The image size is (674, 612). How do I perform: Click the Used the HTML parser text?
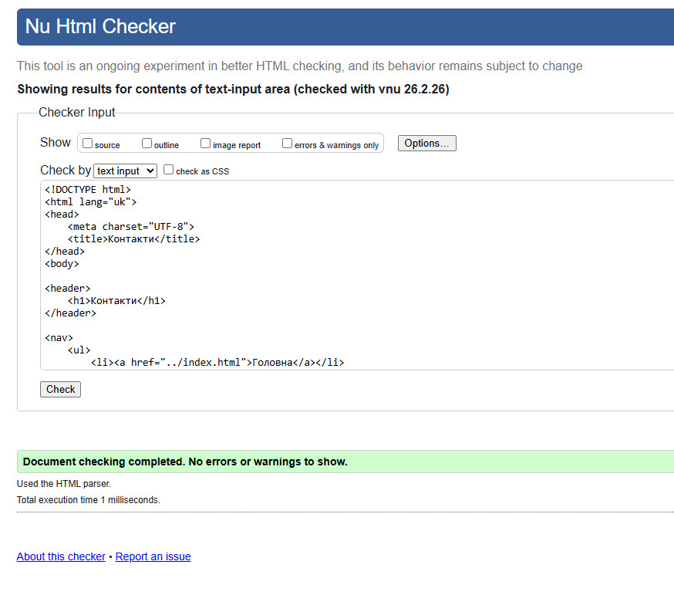point(64,484)
